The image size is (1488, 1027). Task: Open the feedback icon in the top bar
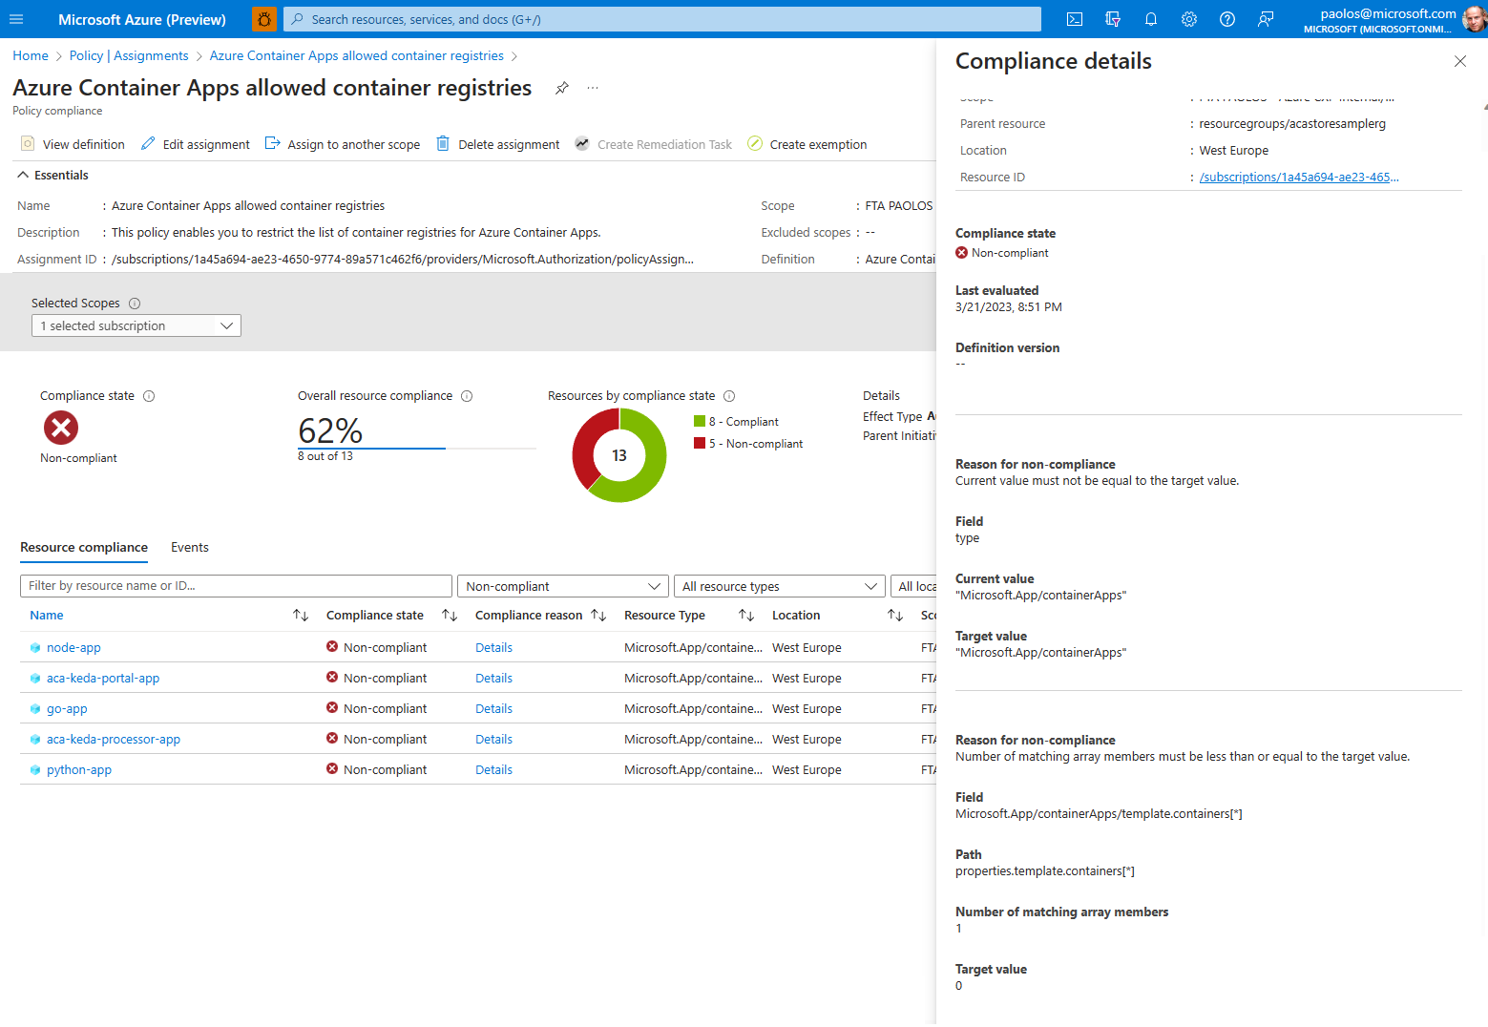[x=1266, y=19]
